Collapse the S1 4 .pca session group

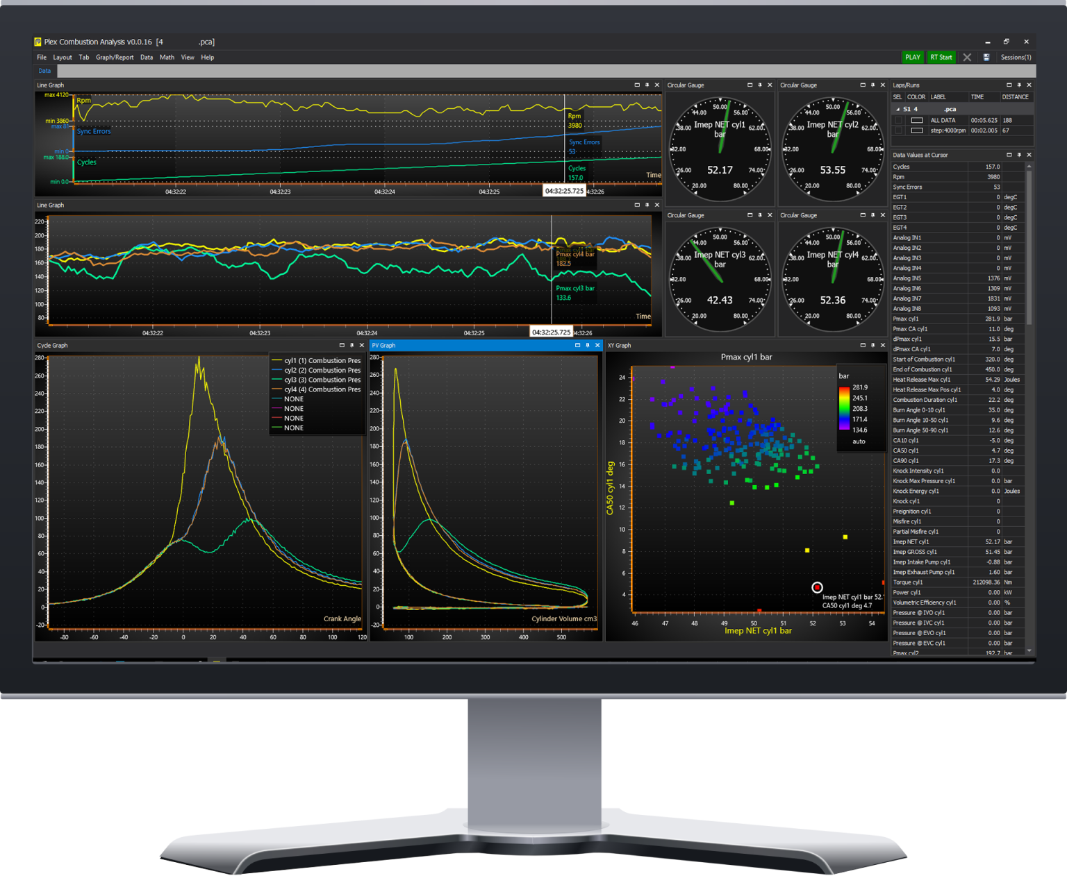pyautogui.click(x=898, y=109)
